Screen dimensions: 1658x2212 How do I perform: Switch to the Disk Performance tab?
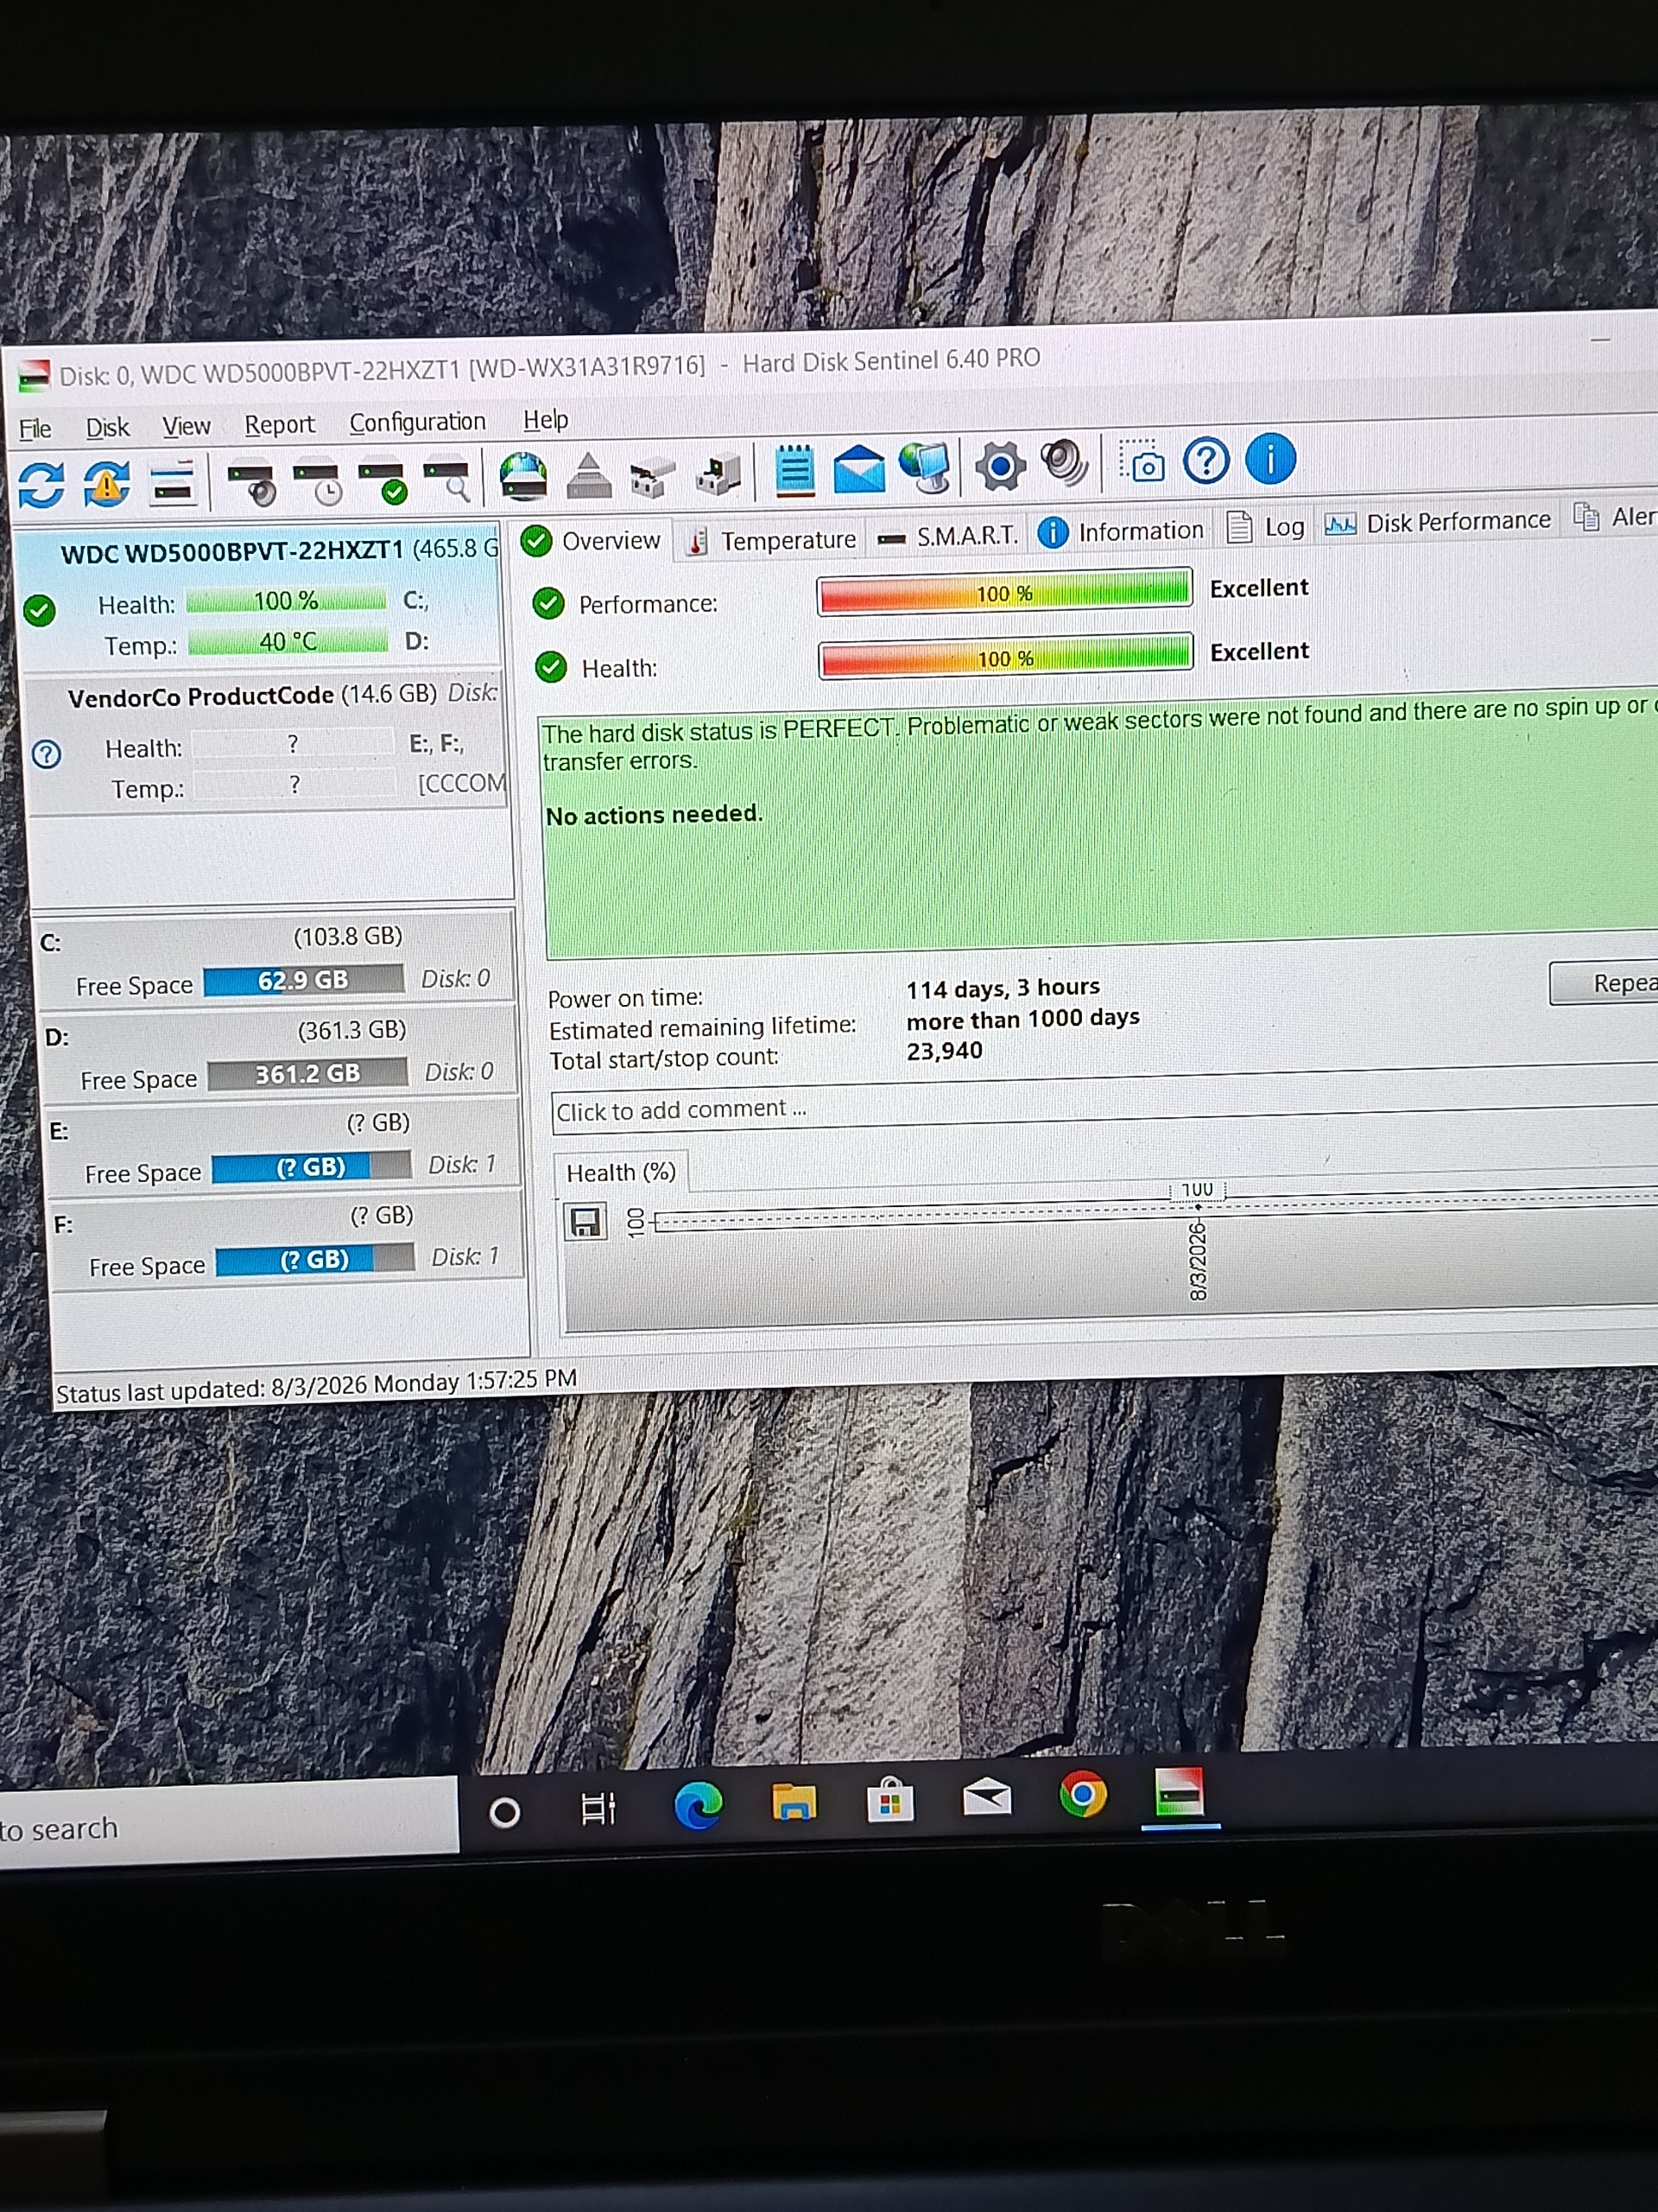pos(1438,523)
